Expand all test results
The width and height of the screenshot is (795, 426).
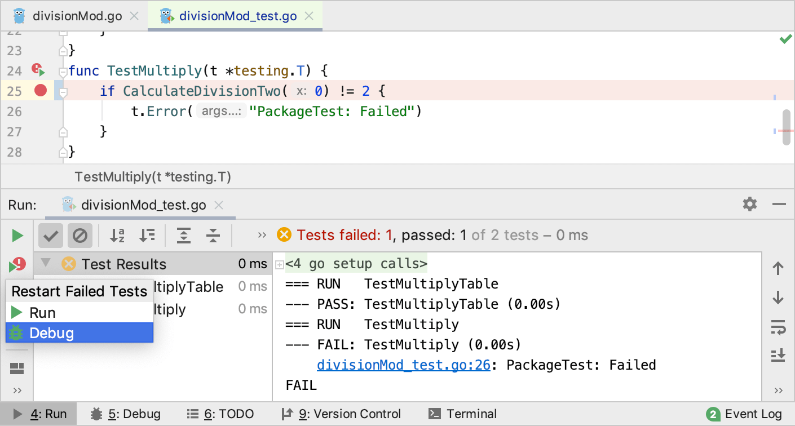click(x=183, y=236)
